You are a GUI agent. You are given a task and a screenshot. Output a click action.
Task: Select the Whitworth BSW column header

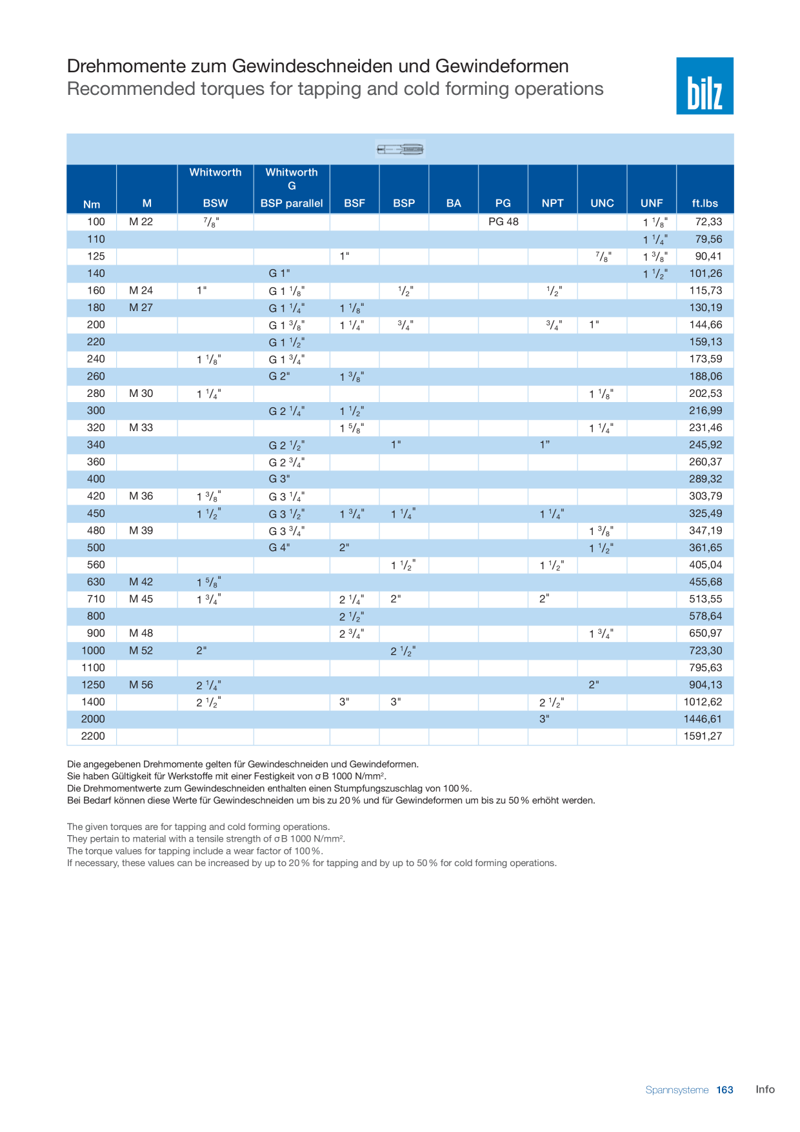pyautogui.click(x=215, y=188)
